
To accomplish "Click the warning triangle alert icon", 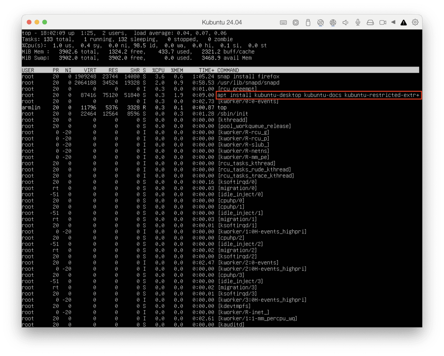I will pos(404,23).
